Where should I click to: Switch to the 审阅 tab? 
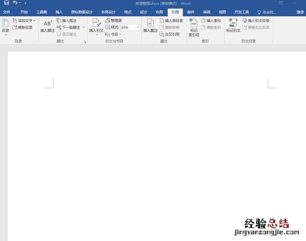(207, 12)
